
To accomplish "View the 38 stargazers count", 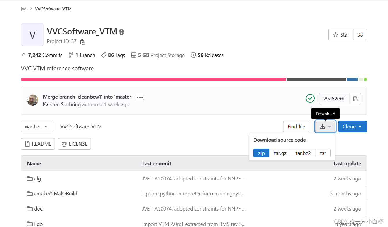I will 360,35.
